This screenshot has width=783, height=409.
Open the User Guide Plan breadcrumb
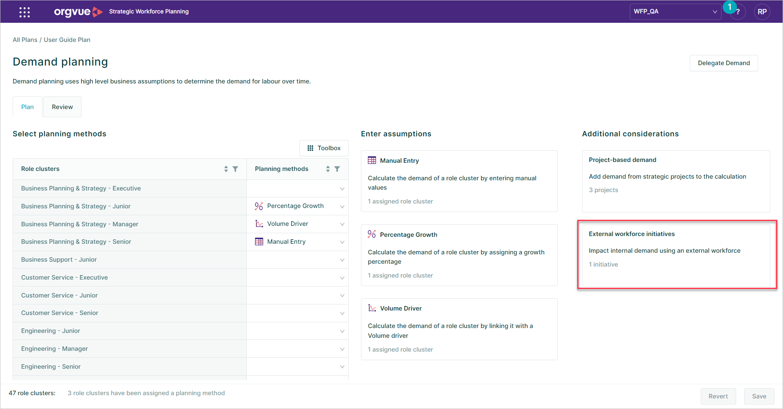click(67, 40)
